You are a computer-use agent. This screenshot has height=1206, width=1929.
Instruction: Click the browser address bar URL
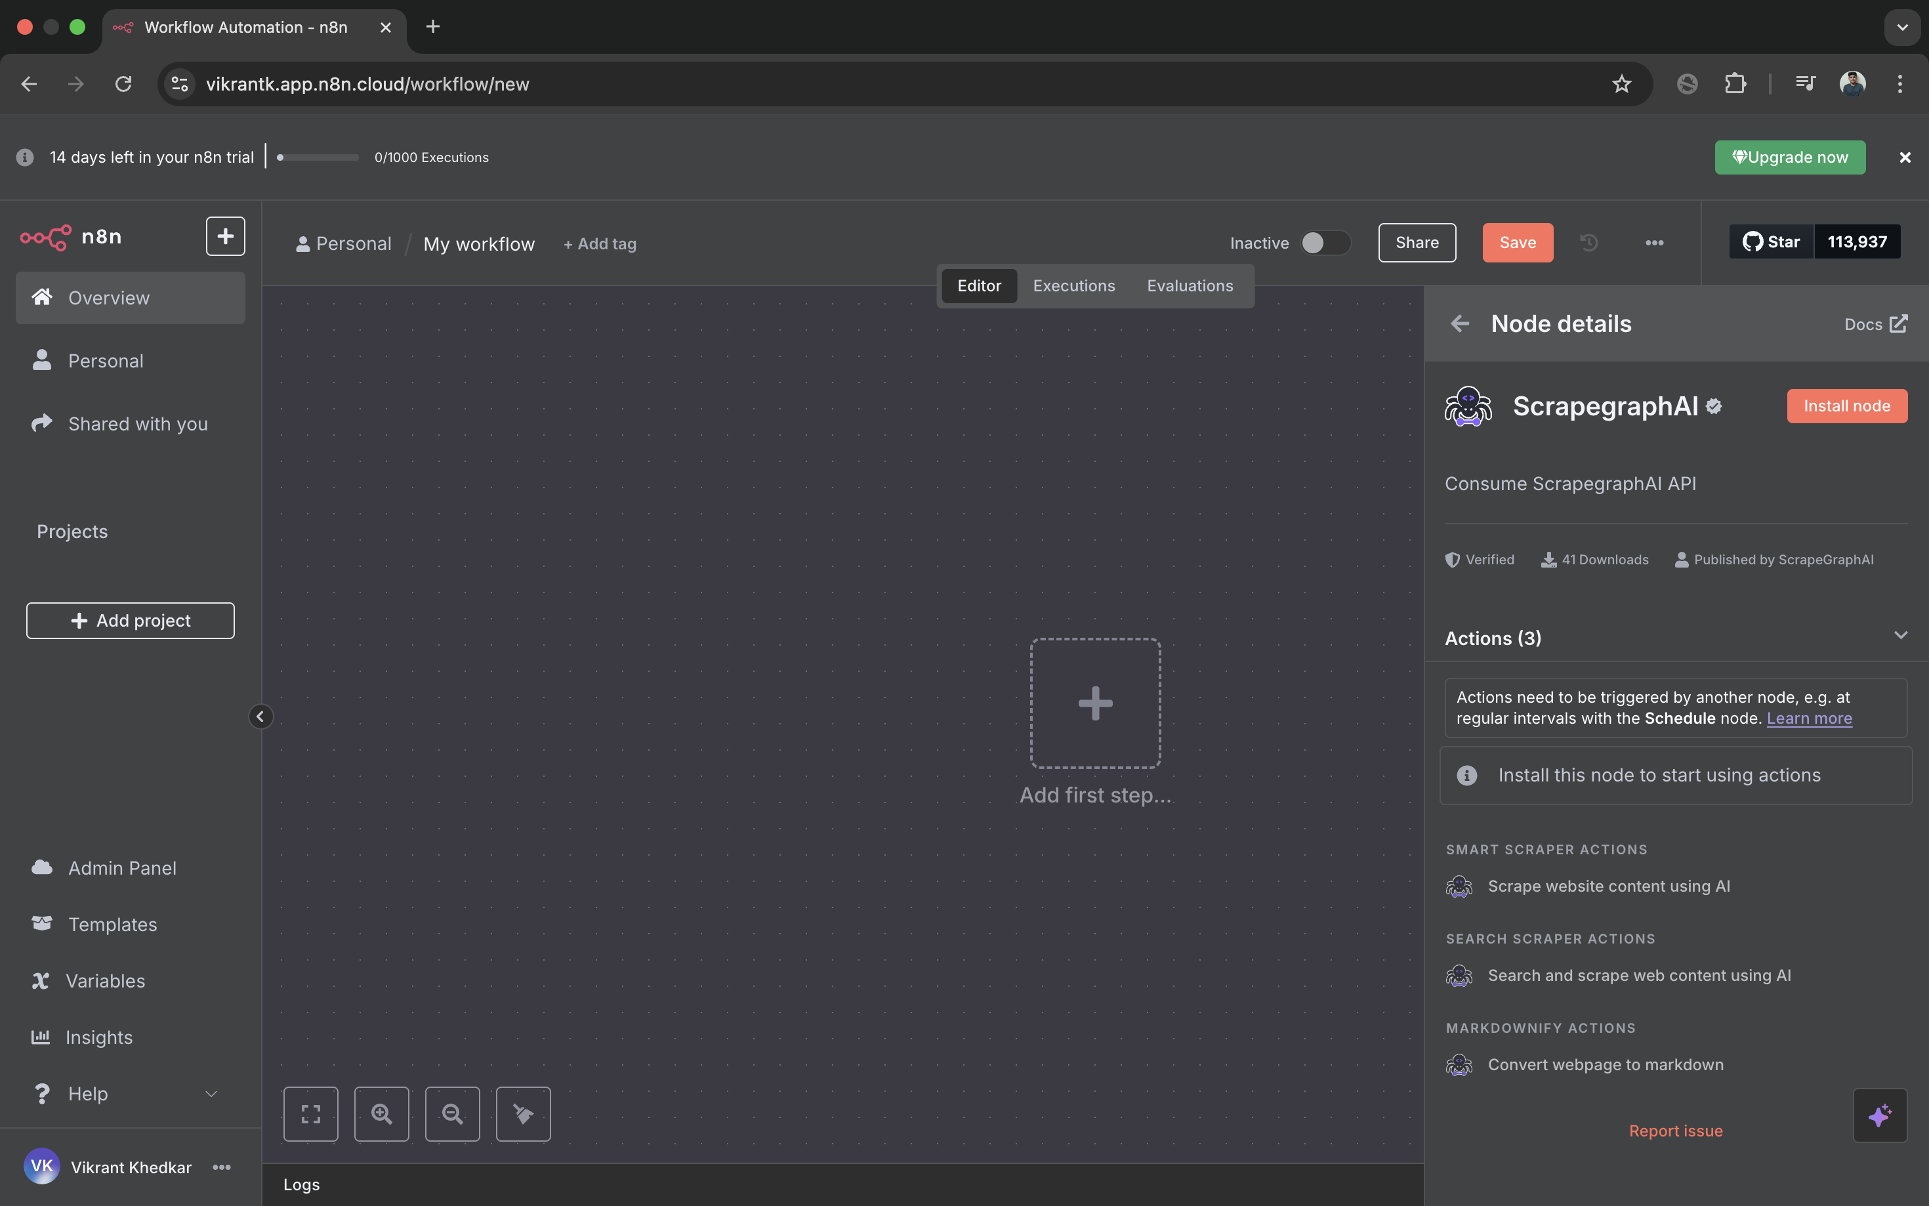click(367, 84)
